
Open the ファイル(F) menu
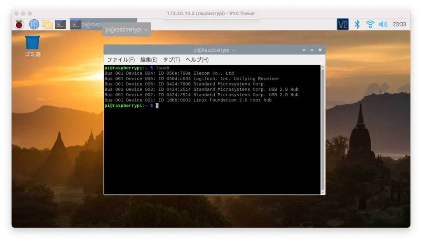(x=121, y=60)
